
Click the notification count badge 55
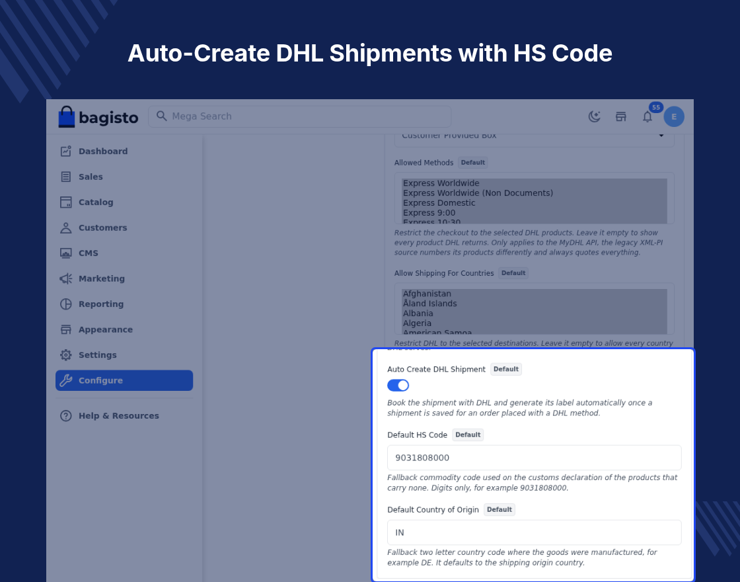click(x=656, y=107)
